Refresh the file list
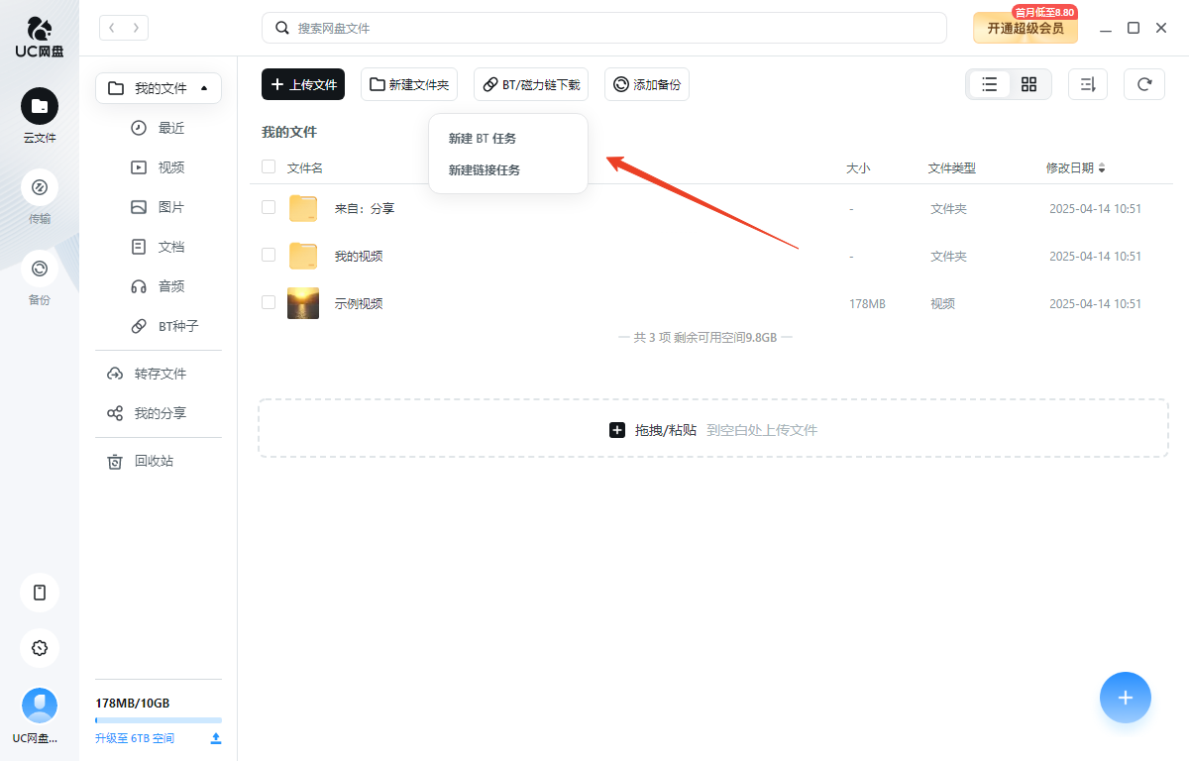1189x761 pixels. point(1144,84)
